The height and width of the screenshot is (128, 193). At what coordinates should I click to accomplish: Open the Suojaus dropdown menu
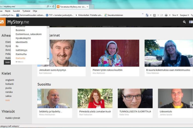(184, 15)
